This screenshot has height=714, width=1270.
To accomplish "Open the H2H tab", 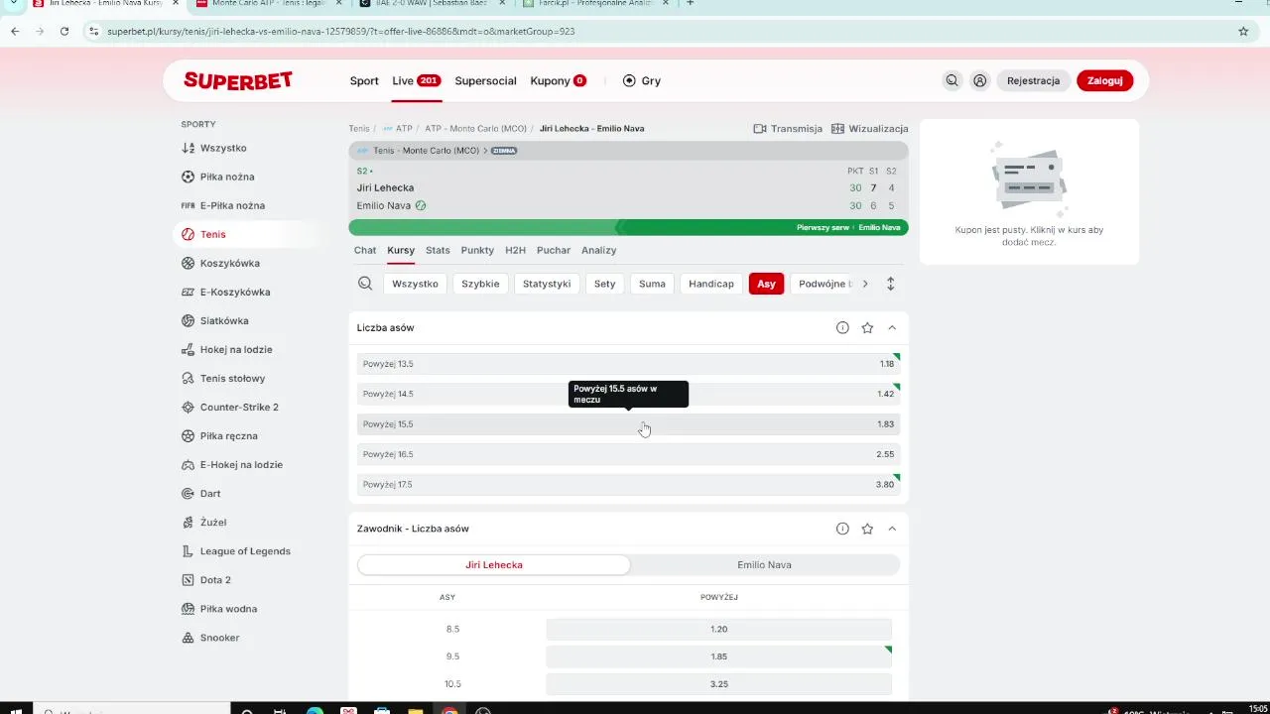I will [x=515, y=250].
